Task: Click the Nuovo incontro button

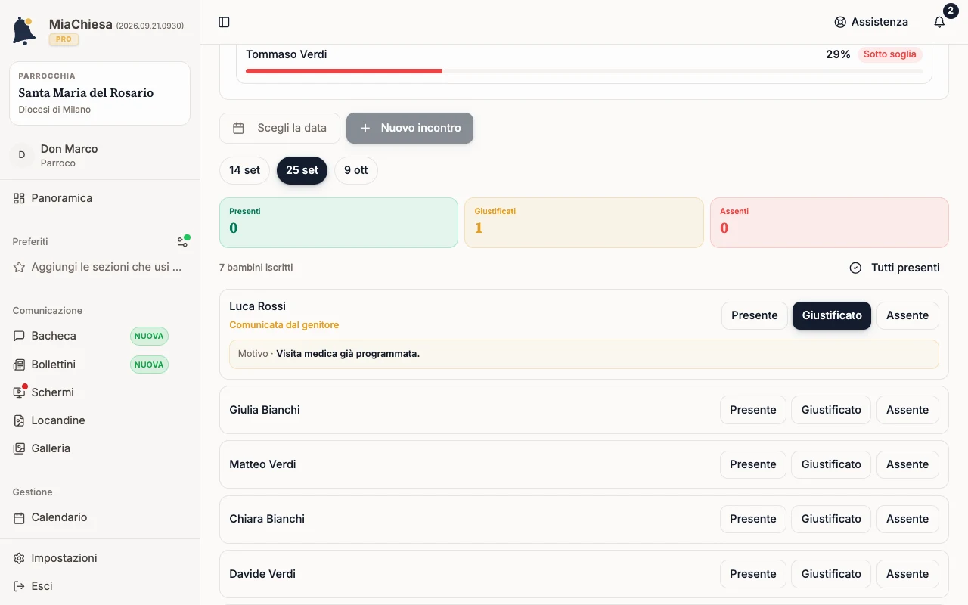Action: (410, 128)
